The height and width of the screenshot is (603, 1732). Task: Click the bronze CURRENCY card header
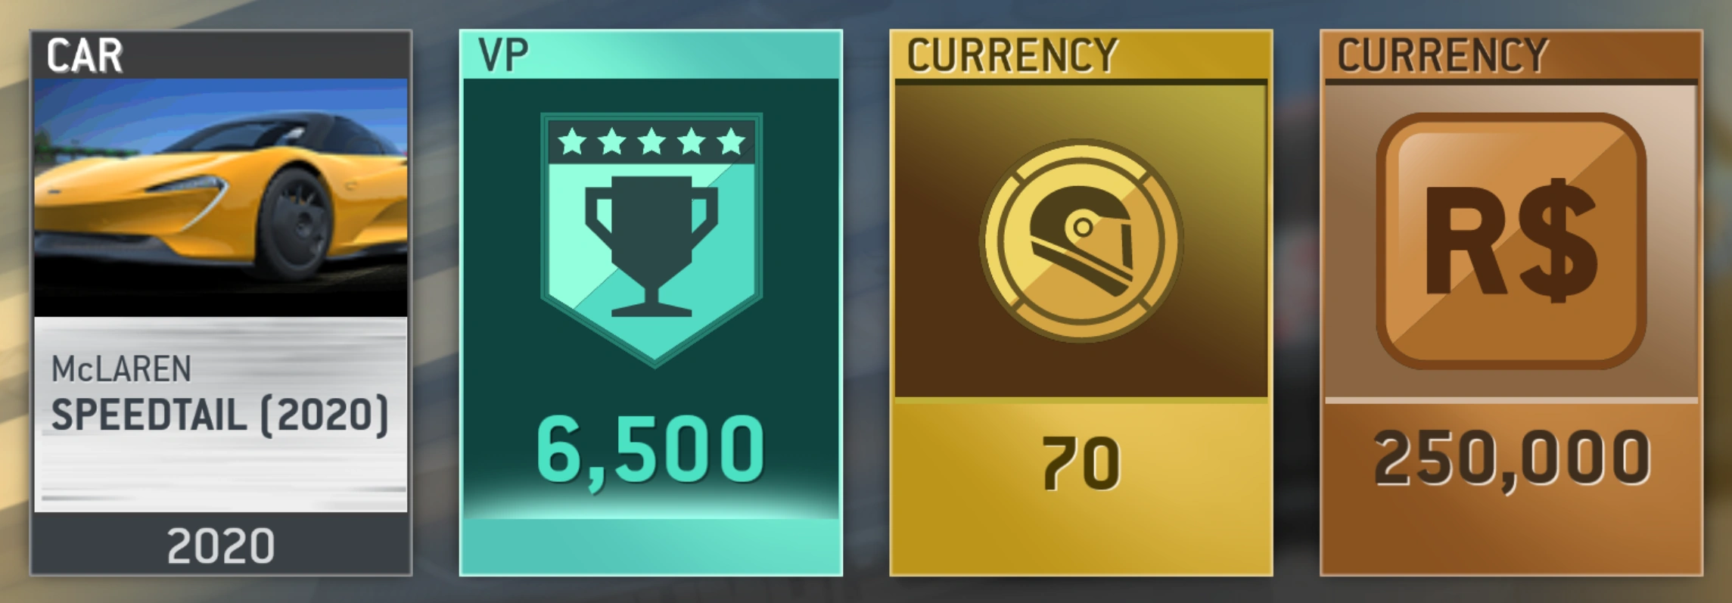[1443, 55]
